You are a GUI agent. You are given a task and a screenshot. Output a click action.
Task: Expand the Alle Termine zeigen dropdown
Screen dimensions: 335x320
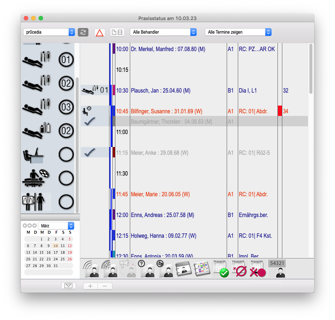point(238,32)
